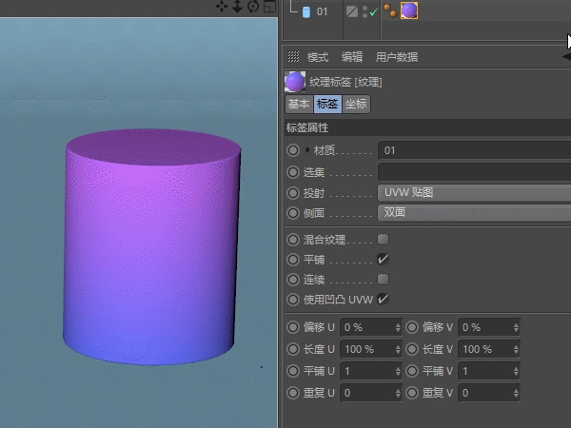The width and height of the screenshot is (571, 428).
Task: Uncheck the 平铺 checkbox
Action: (x=384, y=259)
